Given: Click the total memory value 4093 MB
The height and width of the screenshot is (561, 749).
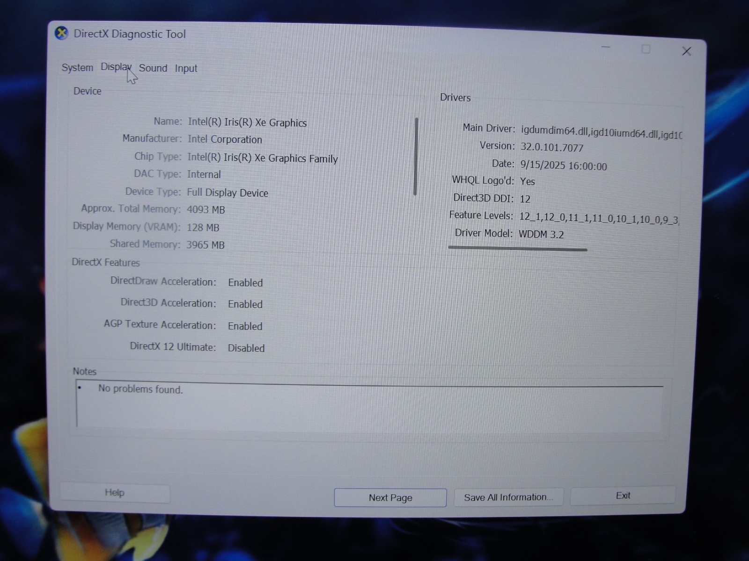Looking at the screenshot, I should (x=206, y=209).
